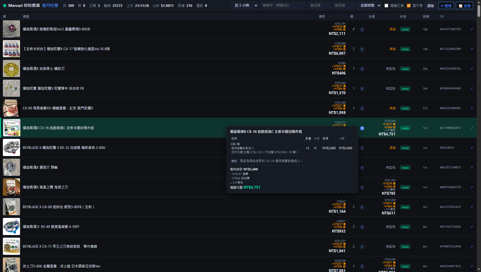Click the vertical page scrollbar
Screen dimensions: 481x272
(x=479, y=136)
